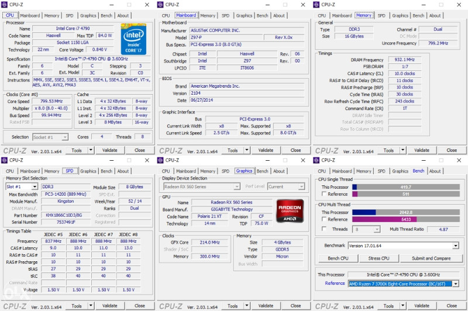Click multi thread Reference bar 5433
The image size is (468, 311).
coord(406,219)
